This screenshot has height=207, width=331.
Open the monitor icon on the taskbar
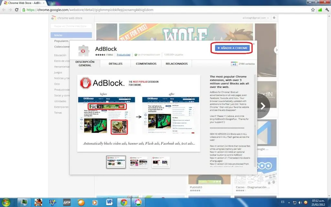[x=24, y=202]
